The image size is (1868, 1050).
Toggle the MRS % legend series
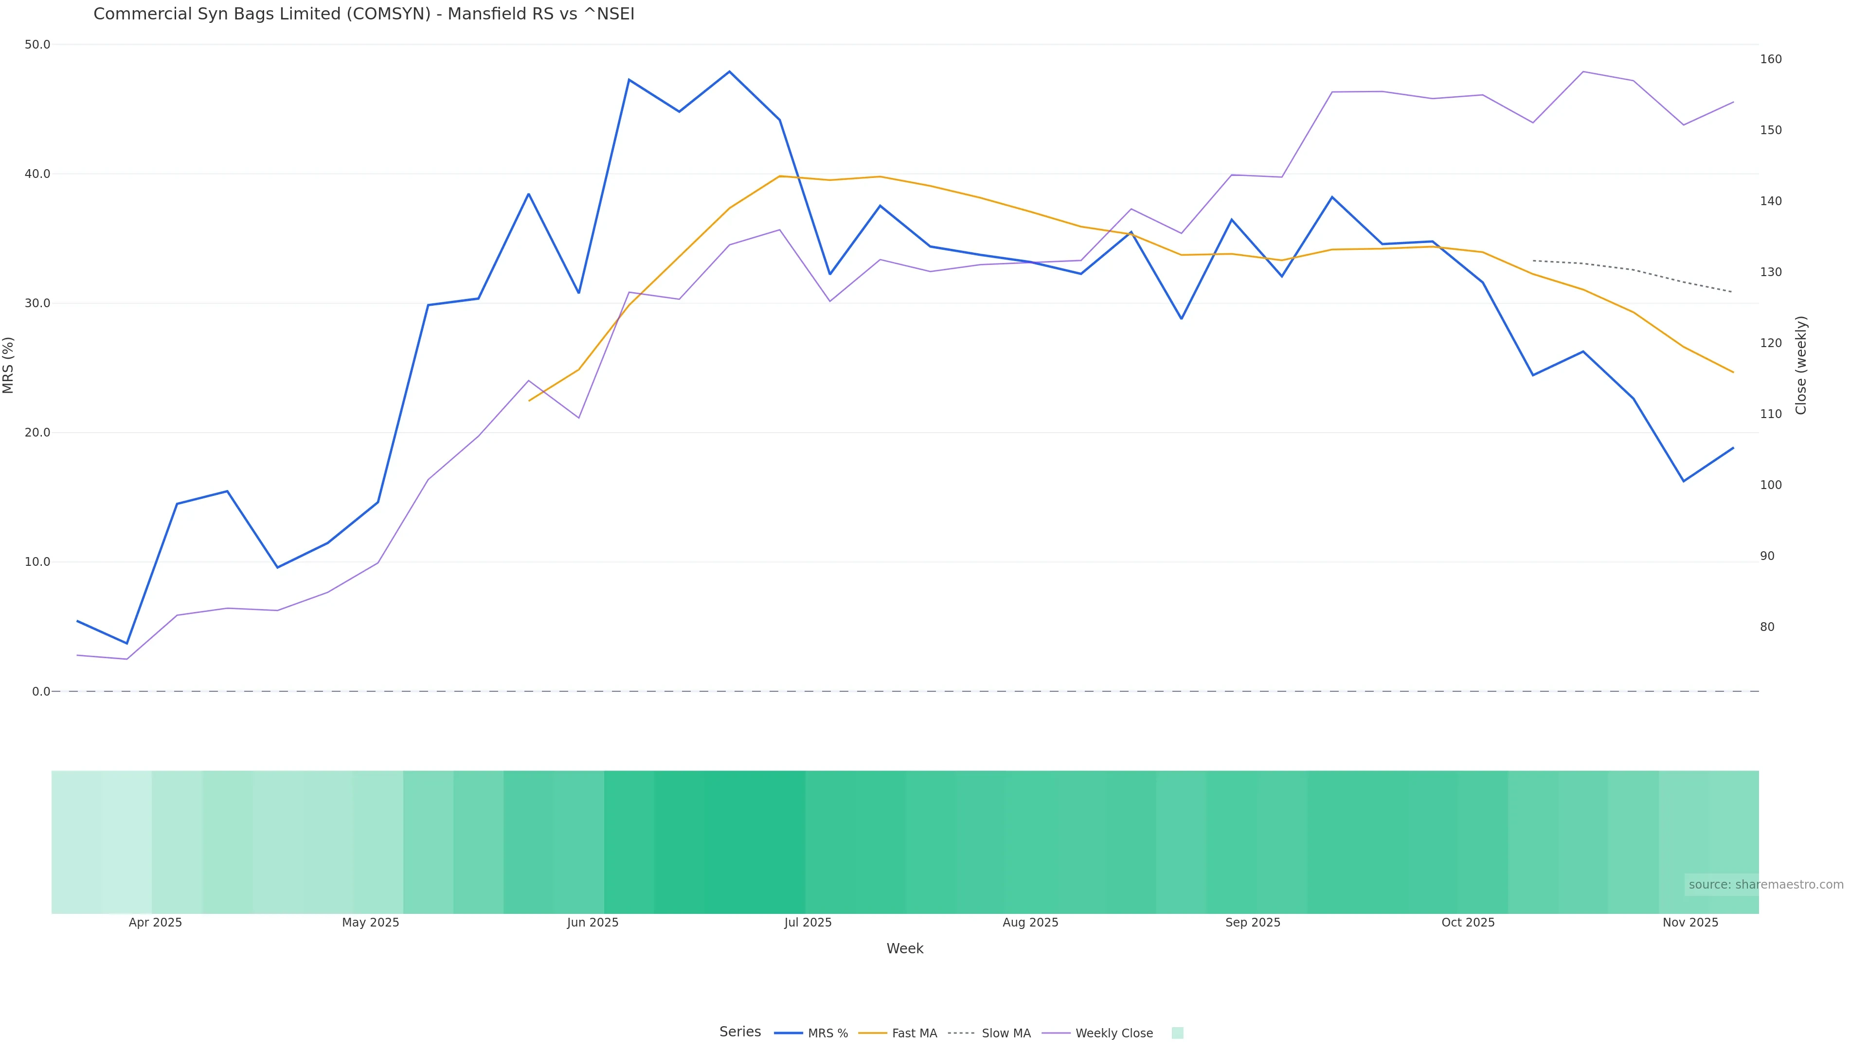coord(827,1033)
